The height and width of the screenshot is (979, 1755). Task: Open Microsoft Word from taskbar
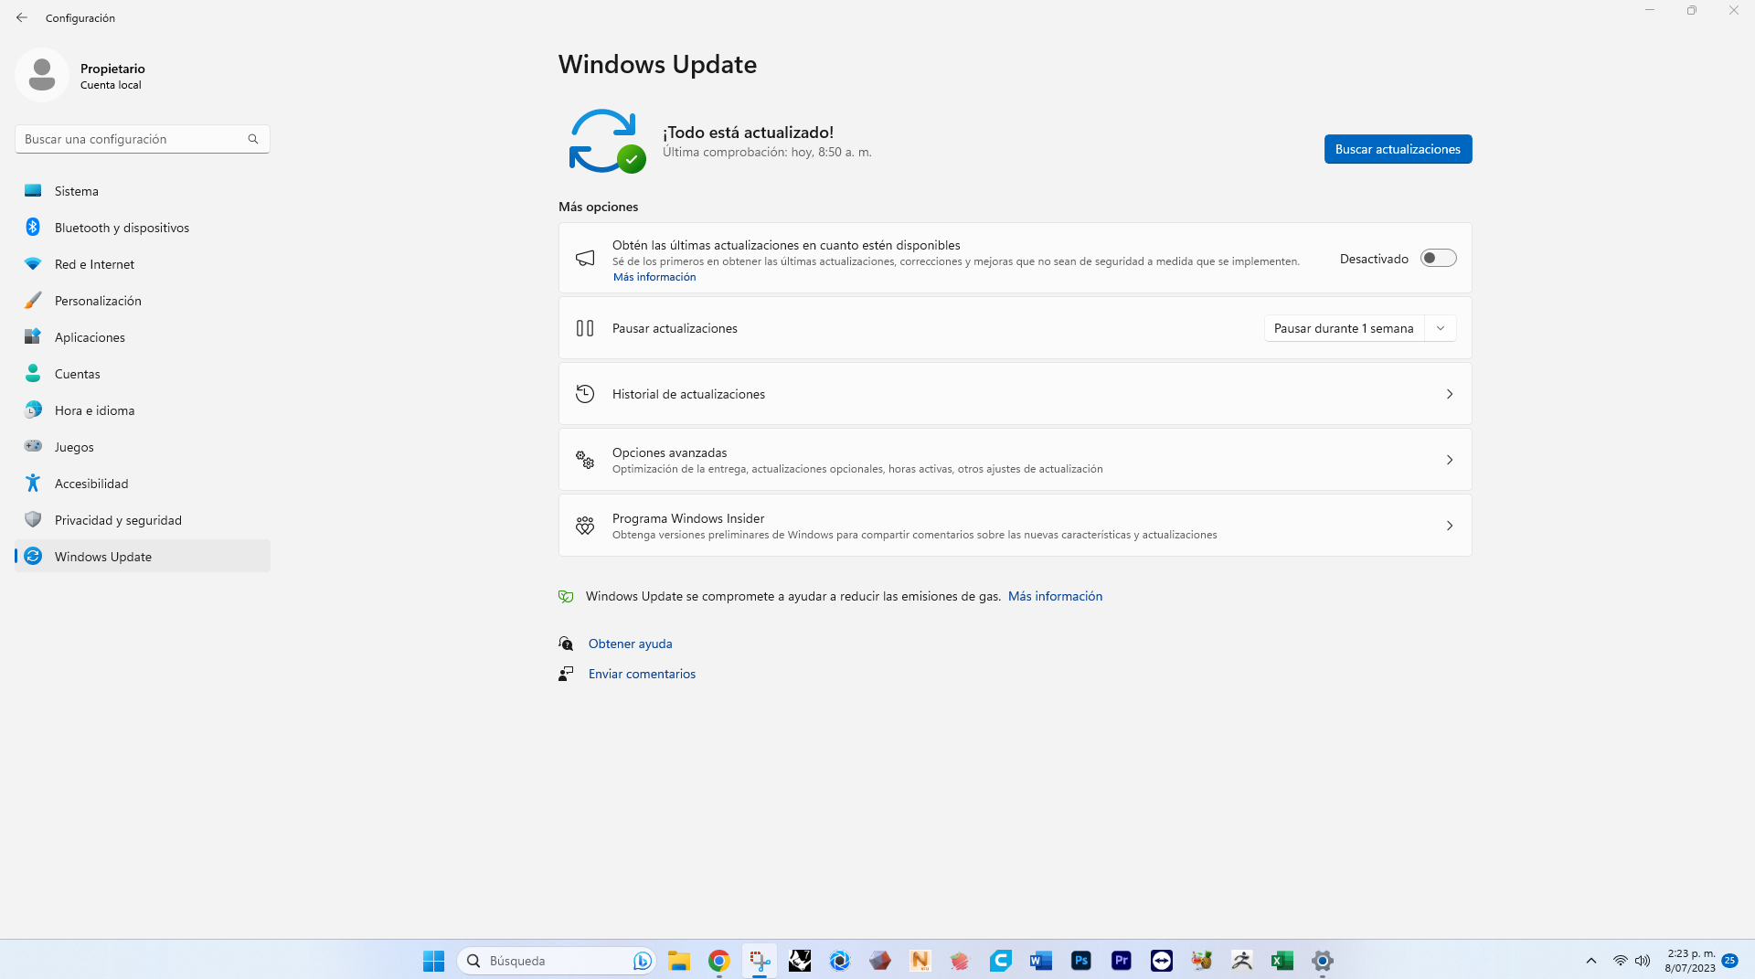[x=1041, y=961]
